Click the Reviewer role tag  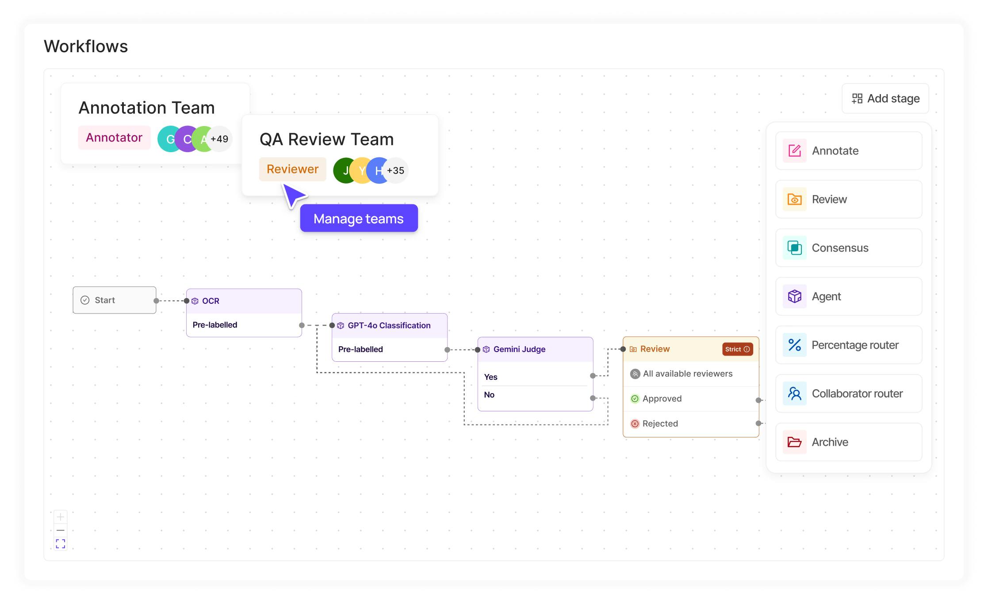(292, 169)
